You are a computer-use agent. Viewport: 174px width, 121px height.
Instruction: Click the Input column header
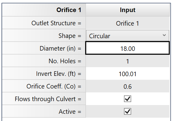[x=128, y=10]
